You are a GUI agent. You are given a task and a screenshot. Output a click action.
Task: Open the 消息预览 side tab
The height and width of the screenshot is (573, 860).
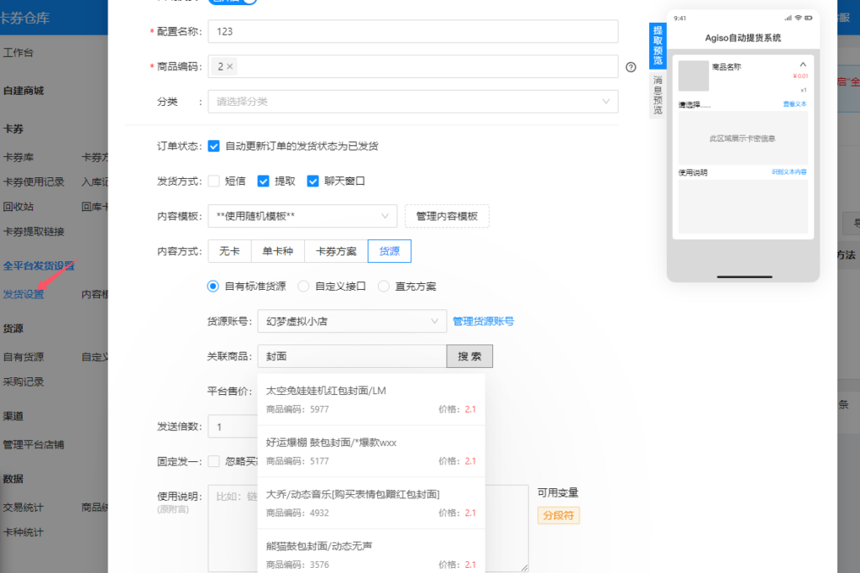tap(657, 95)
